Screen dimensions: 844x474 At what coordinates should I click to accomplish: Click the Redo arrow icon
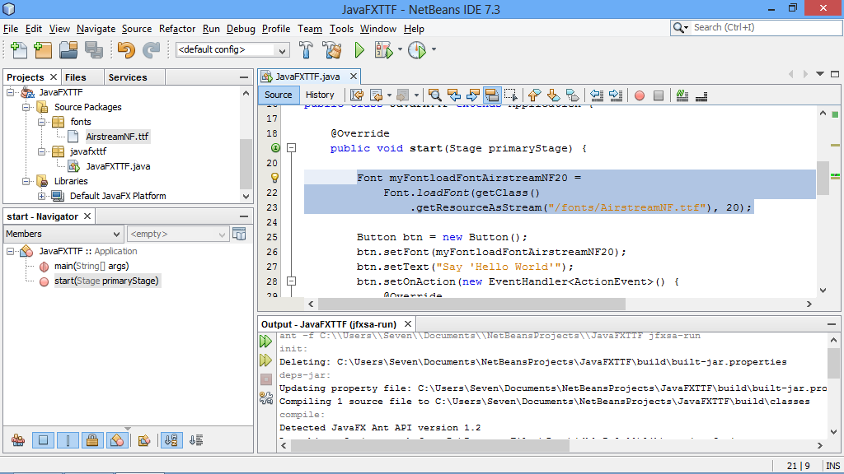tap(152, 50)
